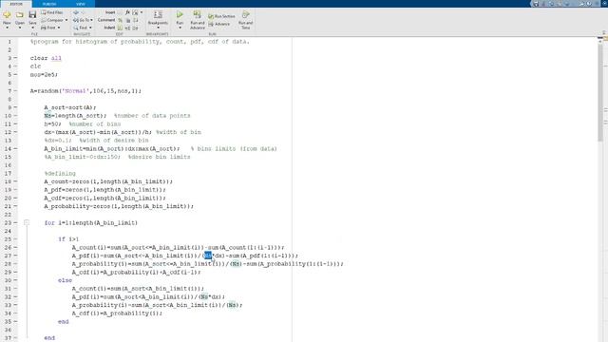Image resolution: width=608 pixels, height=342 pixels.
Task: Click quick-access save icon in title bar
Action: pos(536,4)
